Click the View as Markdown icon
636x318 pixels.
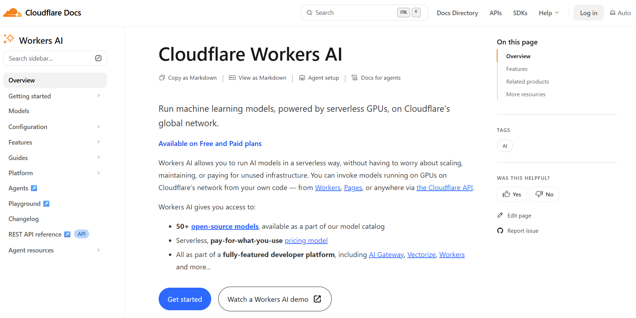coord(232,78)
